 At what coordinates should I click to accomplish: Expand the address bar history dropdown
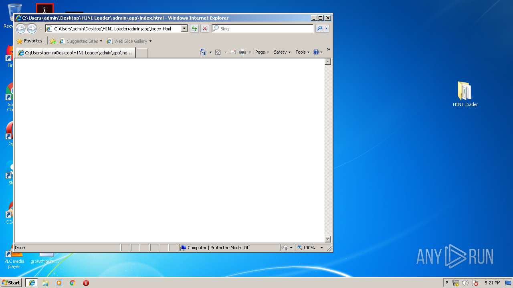[184, 29]
